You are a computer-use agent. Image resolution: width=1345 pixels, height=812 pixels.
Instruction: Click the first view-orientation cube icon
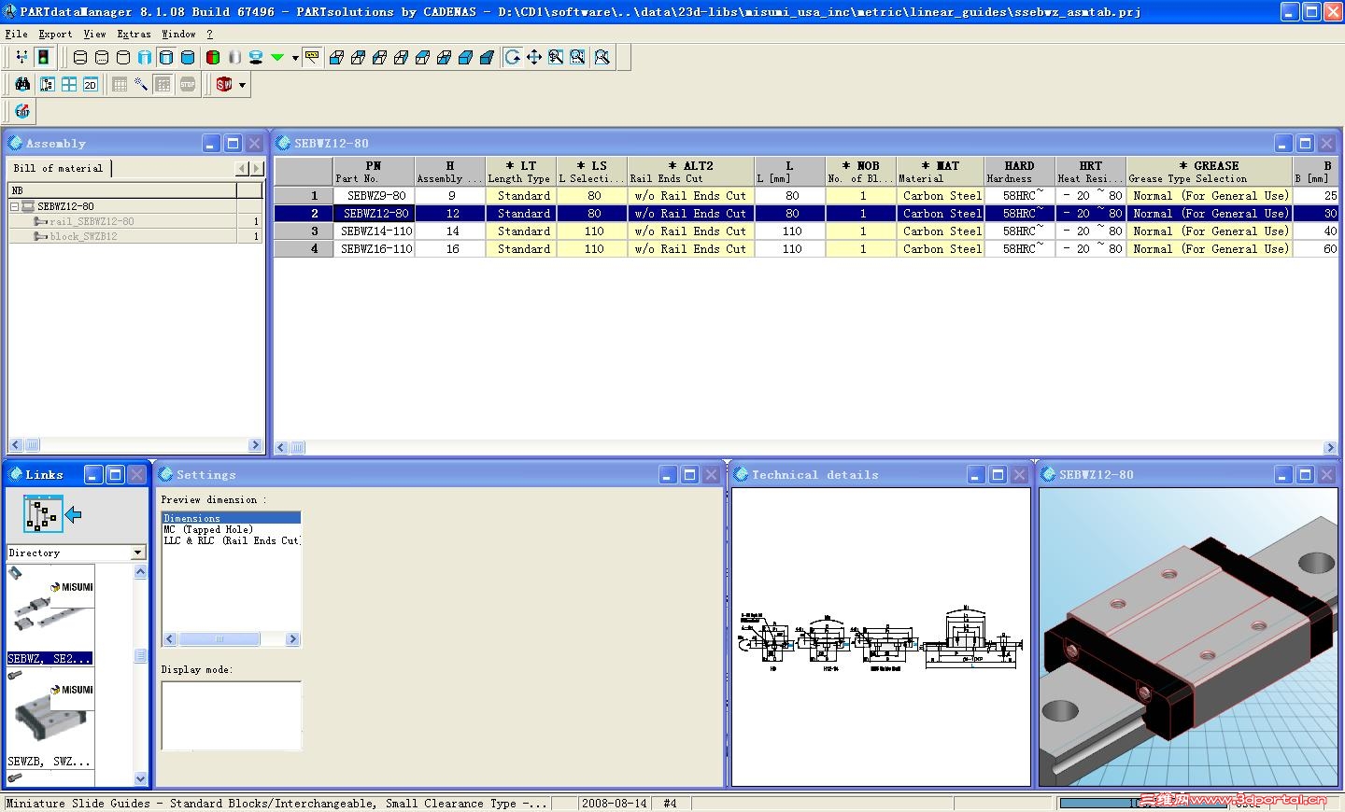point(336,57)
